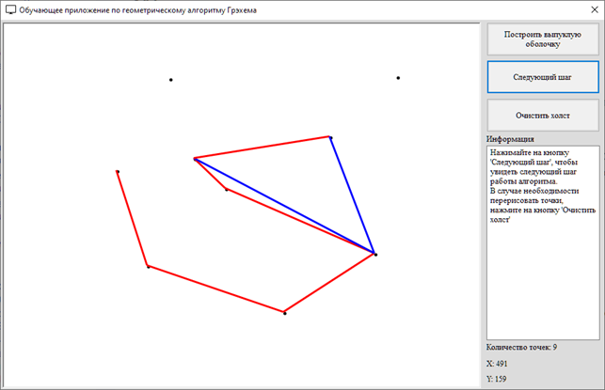Click inside the Информация text box
The width and height of the screenshot is (605, 390).
[x=543, y=242]
